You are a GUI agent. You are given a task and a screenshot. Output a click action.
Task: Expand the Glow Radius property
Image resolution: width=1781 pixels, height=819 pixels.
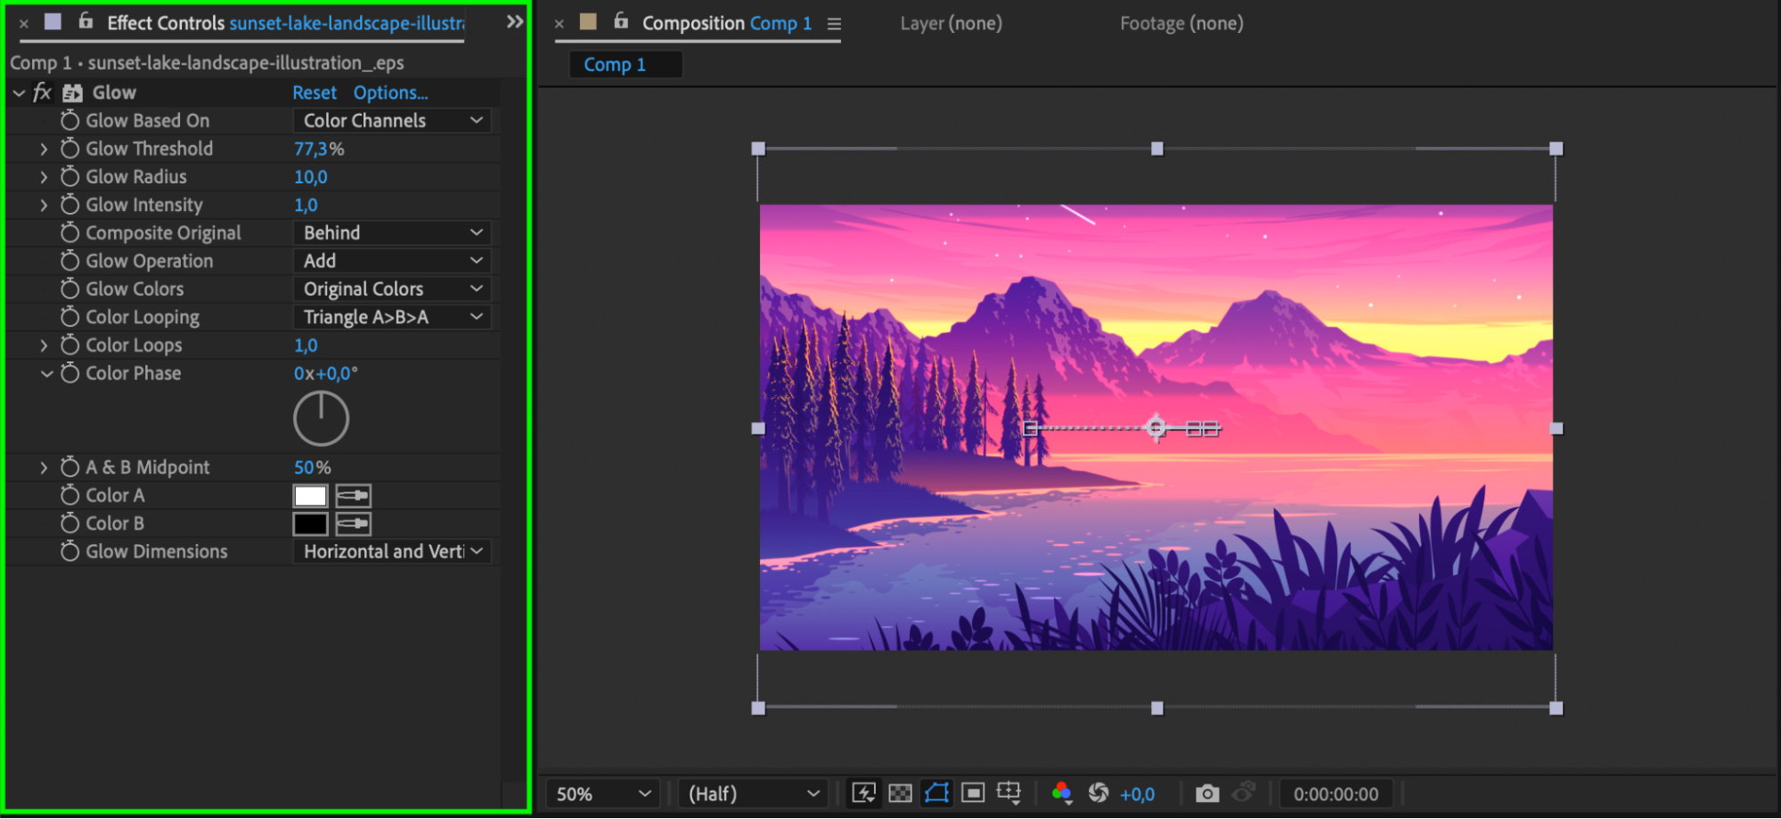44,177
